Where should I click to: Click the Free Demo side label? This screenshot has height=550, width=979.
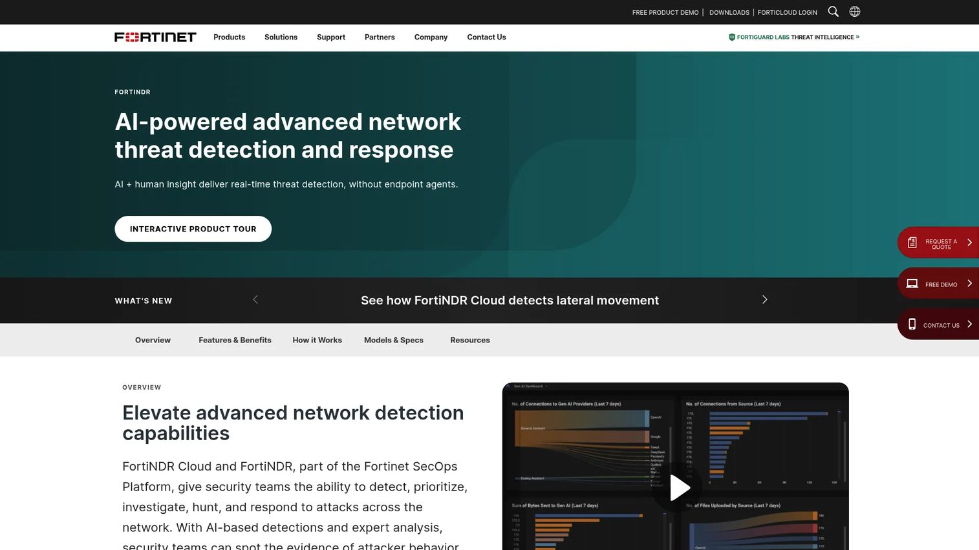pos(941,285)
